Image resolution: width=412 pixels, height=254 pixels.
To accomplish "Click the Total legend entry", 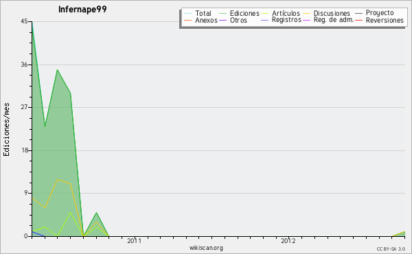I will pos(198,13).
